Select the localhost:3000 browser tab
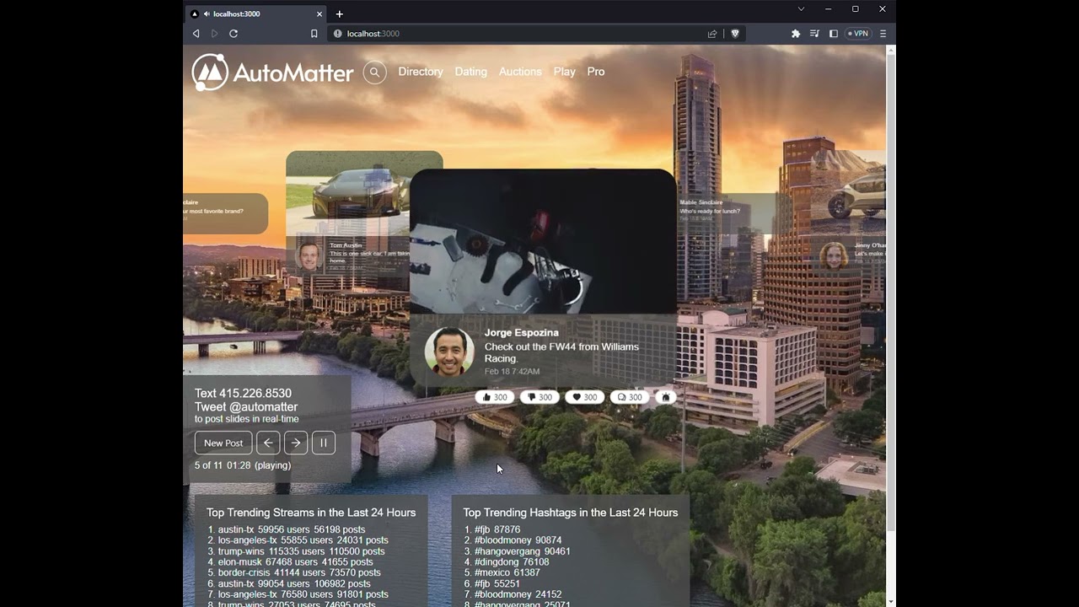Image resolution: width=1079 pixels, height=607 pixels. [x=256, y=13]
